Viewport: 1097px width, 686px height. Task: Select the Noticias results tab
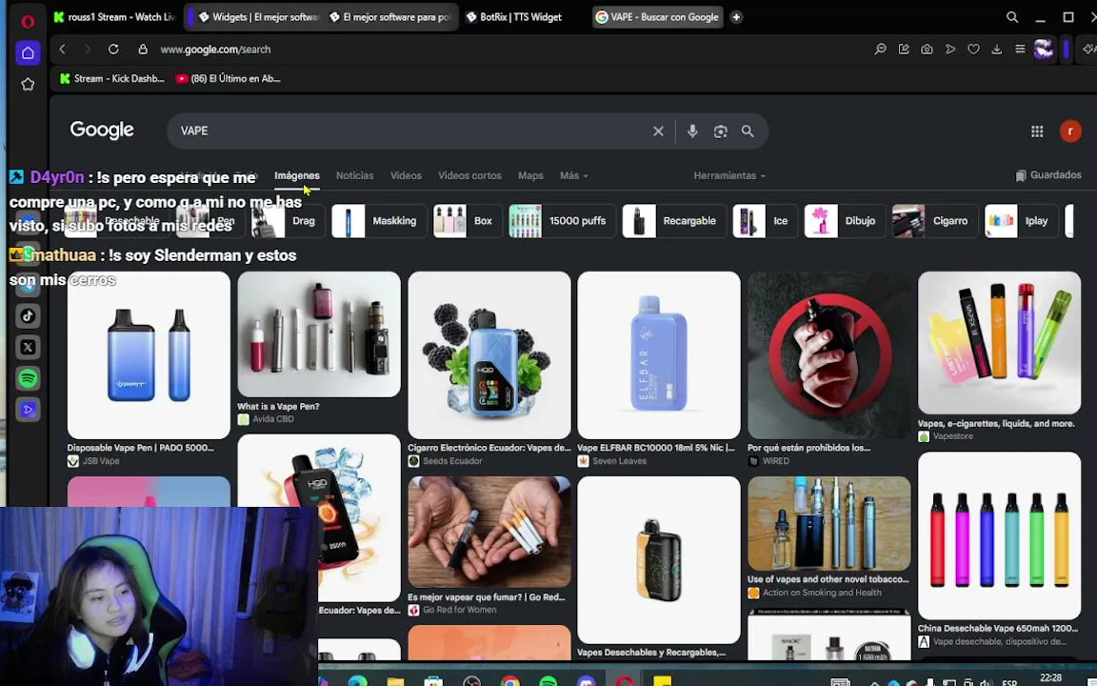click(354, 175)
